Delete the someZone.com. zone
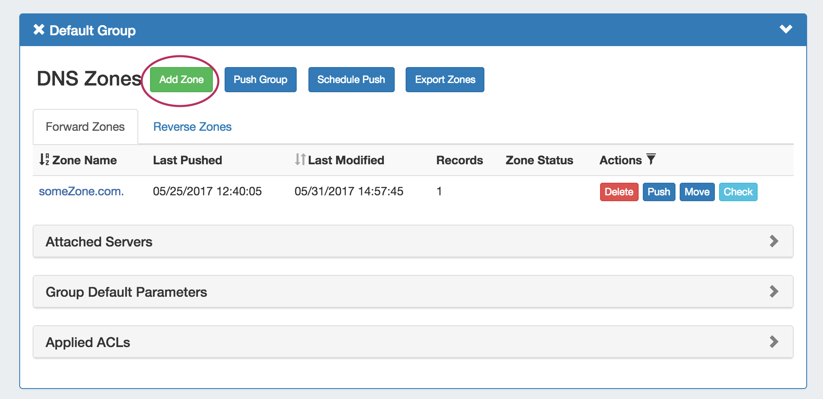Screen dimensions: 823x399 pyautogui.click(x=619, y=192)
